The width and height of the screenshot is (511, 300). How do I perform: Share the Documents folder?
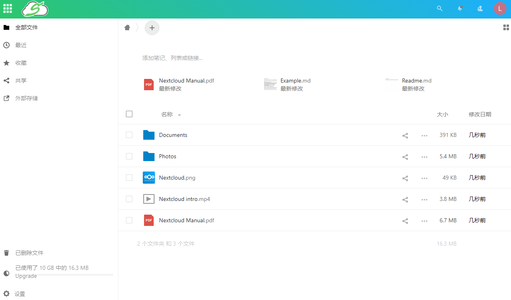[x=405, y=136]
